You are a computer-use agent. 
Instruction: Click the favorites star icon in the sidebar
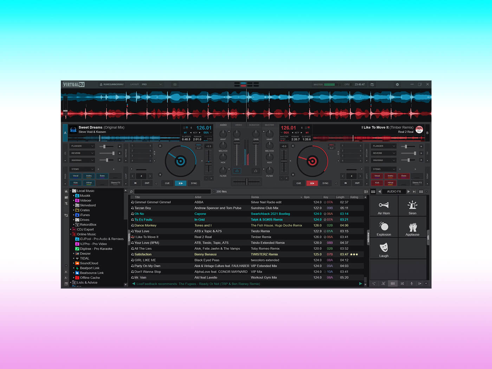coord(66,192)
